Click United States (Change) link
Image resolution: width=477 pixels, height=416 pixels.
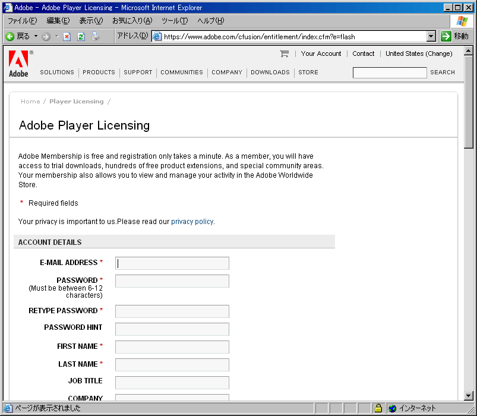click(x=419, y=53)
